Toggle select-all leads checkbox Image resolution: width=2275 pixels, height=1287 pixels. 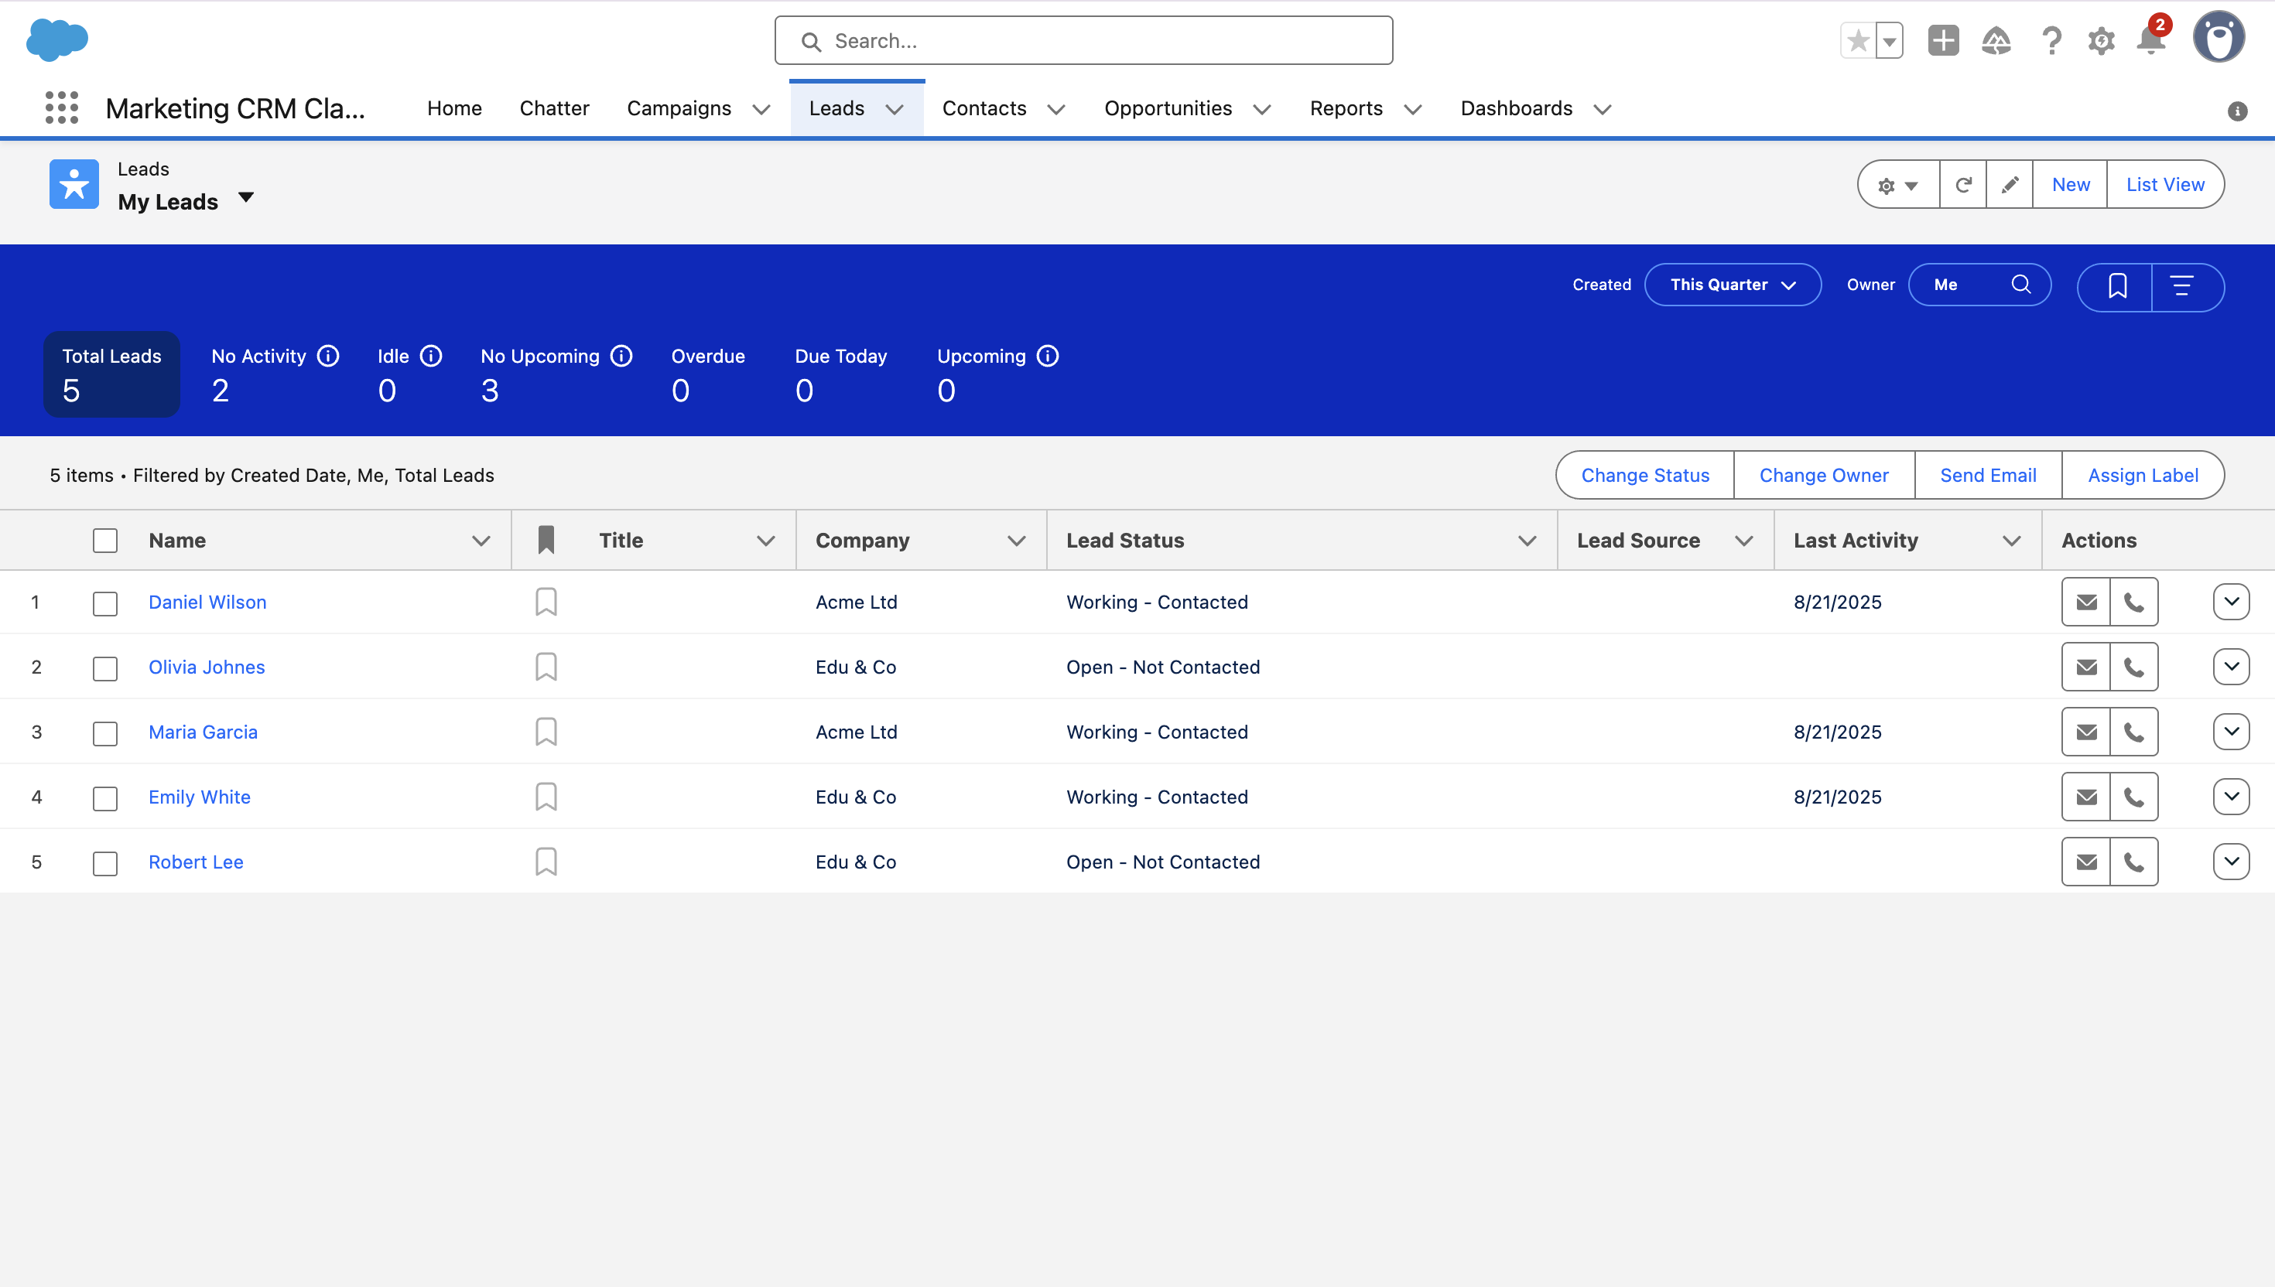(105, 540)
